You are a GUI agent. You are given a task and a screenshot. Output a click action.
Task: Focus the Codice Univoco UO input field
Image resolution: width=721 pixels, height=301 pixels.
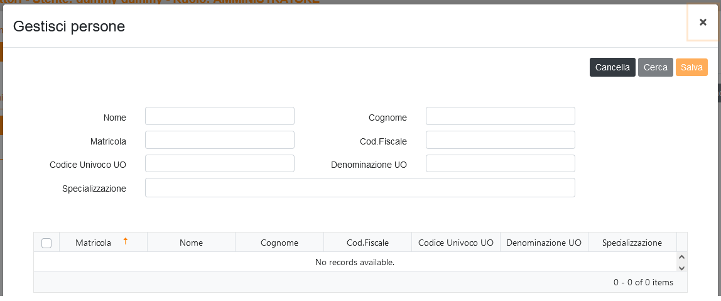220,163
